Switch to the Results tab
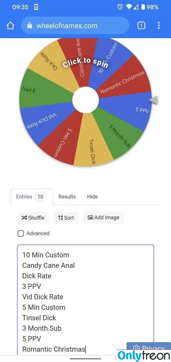The height and width of the screenshot is (362, 171). point(67,197)
